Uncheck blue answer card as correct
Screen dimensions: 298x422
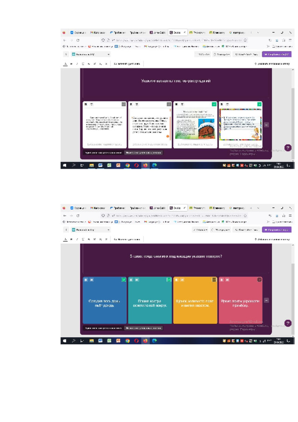point(123,279)
